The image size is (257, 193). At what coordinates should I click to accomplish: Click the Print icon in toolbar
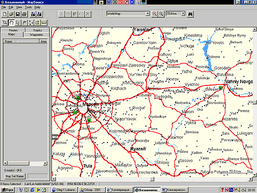coord(24,14)
